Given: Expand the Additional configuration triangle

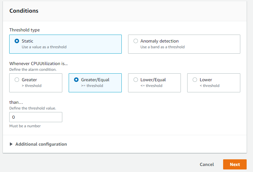Looking at the screenshot, I should (x=11, y=144).
